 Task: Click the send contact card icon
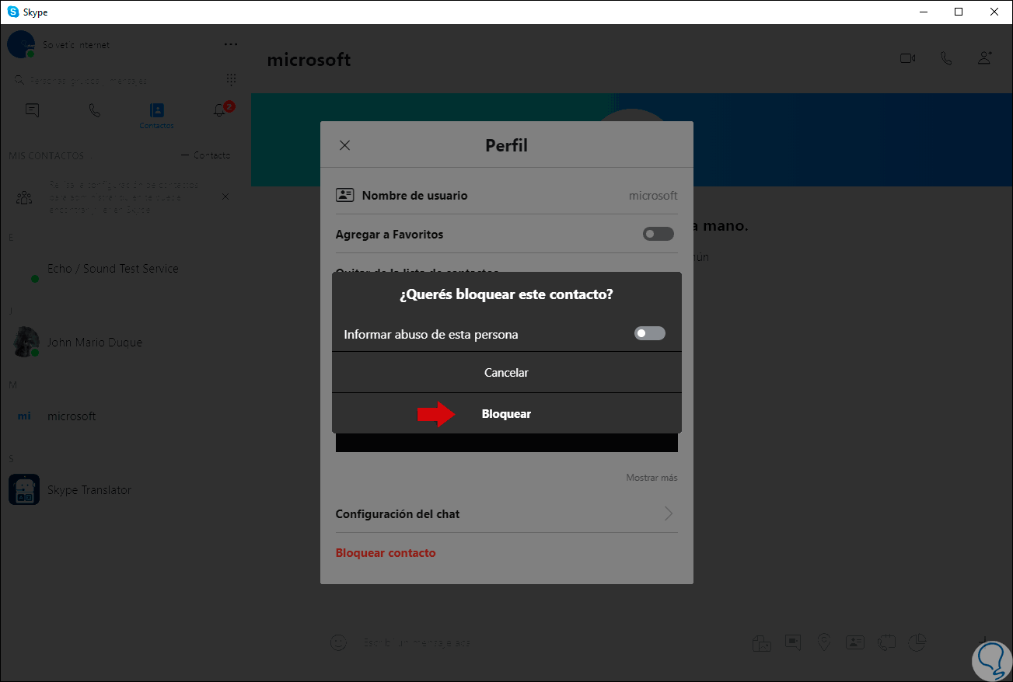855,642
